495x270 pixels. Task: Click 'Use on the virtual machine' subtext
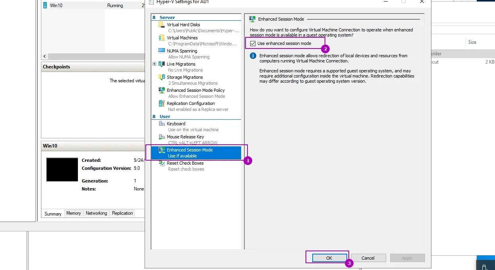[193, 130]
